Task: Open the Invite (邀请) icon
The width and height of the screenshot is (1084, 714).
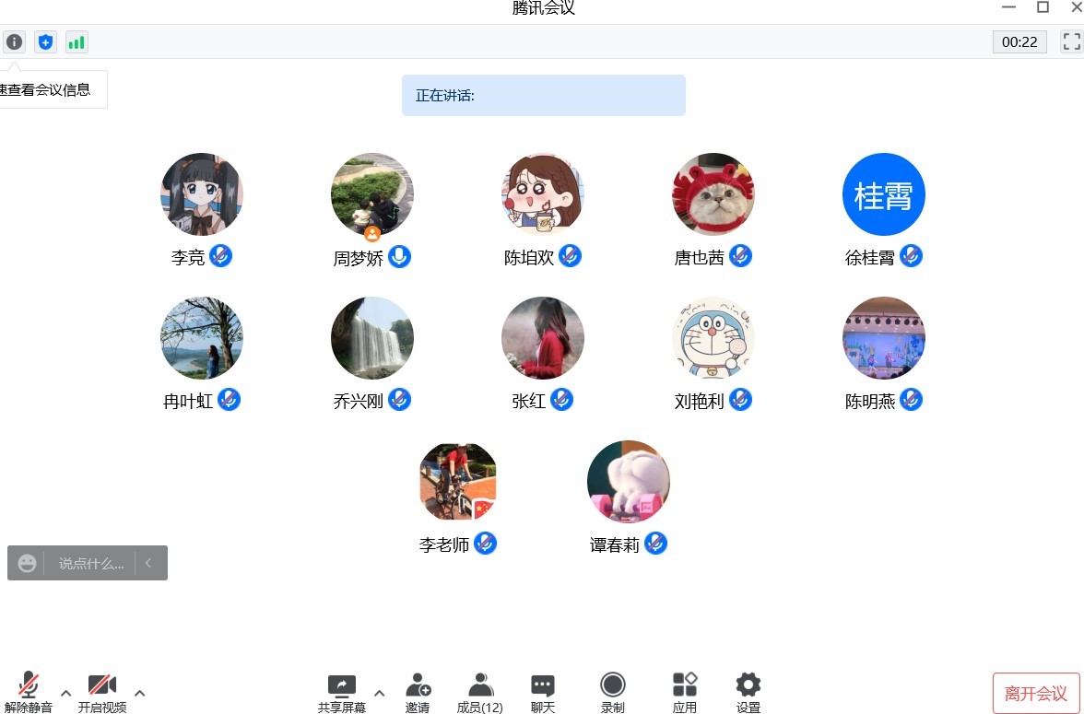Action: (418, 693)
